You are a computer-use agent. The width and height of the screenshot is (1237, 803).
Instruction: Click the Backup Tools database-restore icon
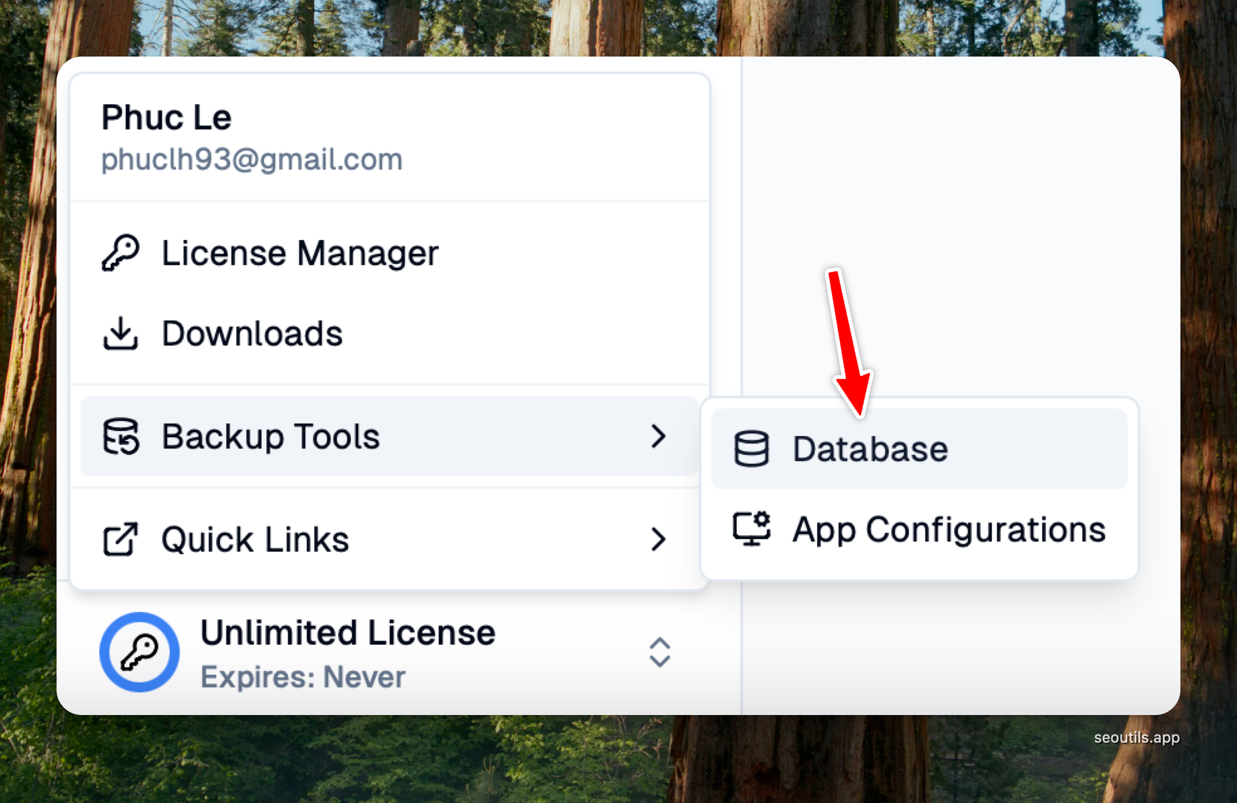coord(121,436)
